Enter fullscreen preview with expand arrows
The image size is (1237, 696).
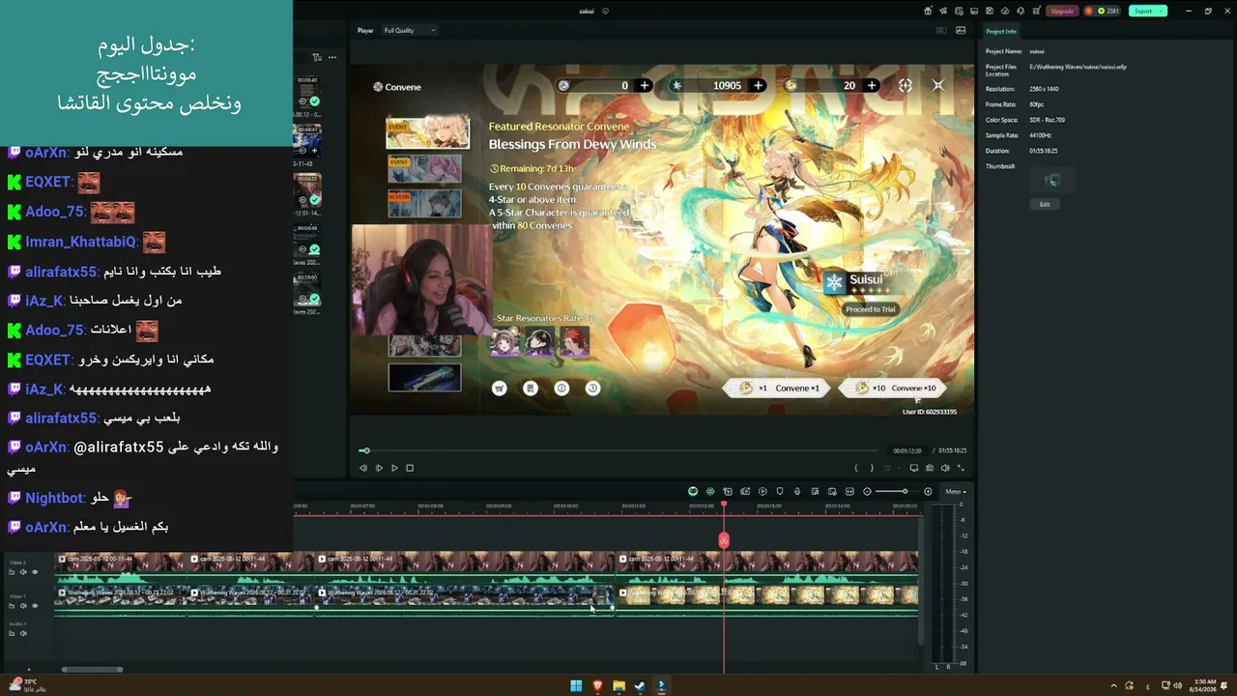coord(961,468)
